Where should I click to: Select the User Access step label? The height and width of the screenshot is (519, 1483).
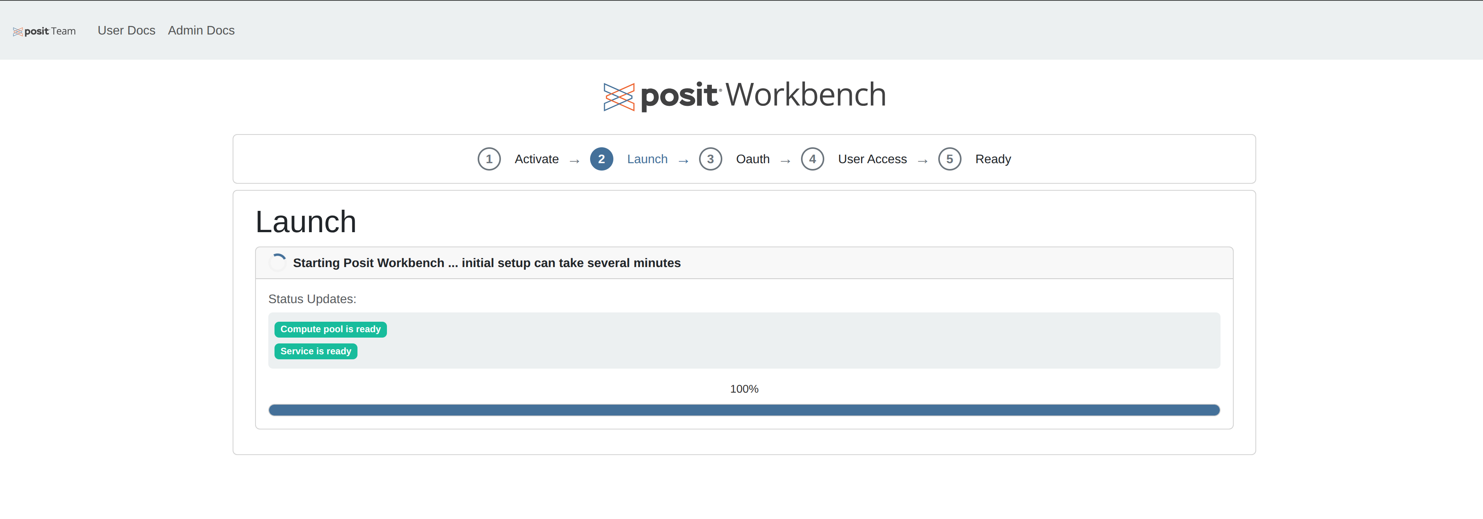tap(872, 159)
